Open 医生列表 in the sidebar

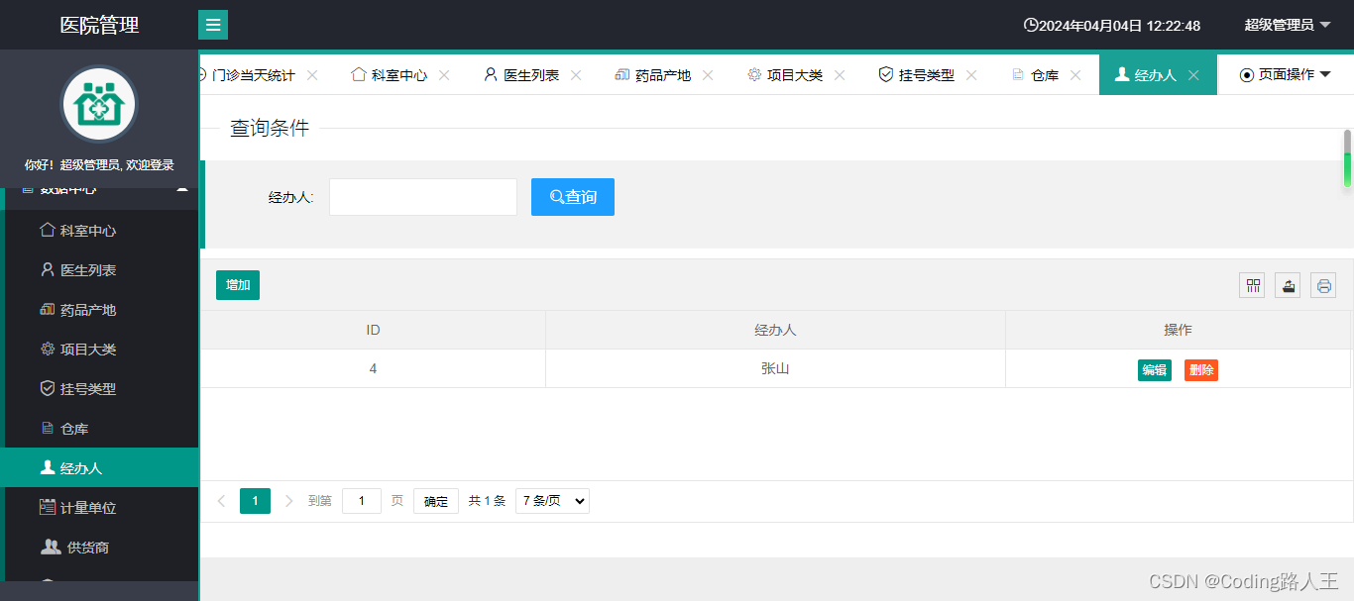99,270
